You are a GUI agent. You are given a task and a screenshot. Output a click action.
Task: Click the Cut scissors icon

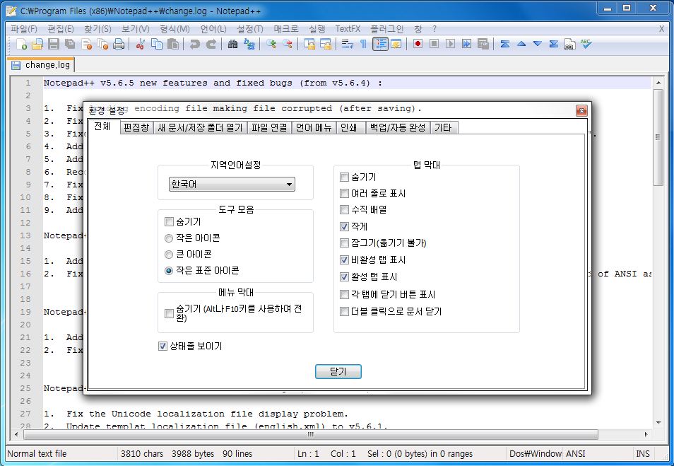tap(140, 44)
